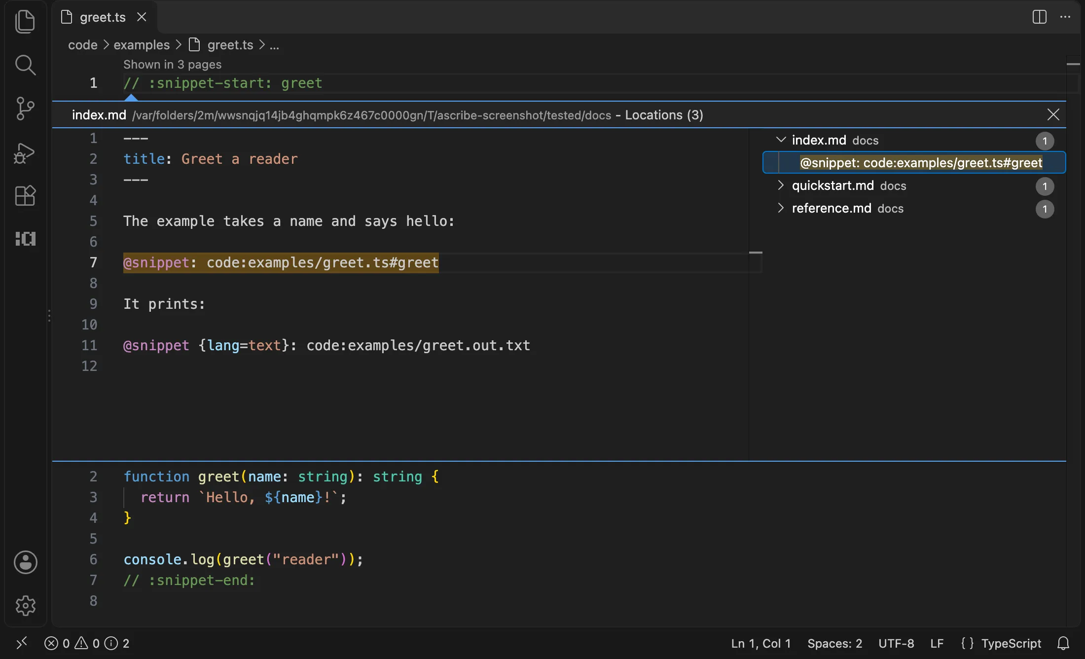Image resolution: width=1085 pixels, height=659 pixels.
Task: Click the Ln 1, Col 1 status item
Action: (x=760, y=643)
